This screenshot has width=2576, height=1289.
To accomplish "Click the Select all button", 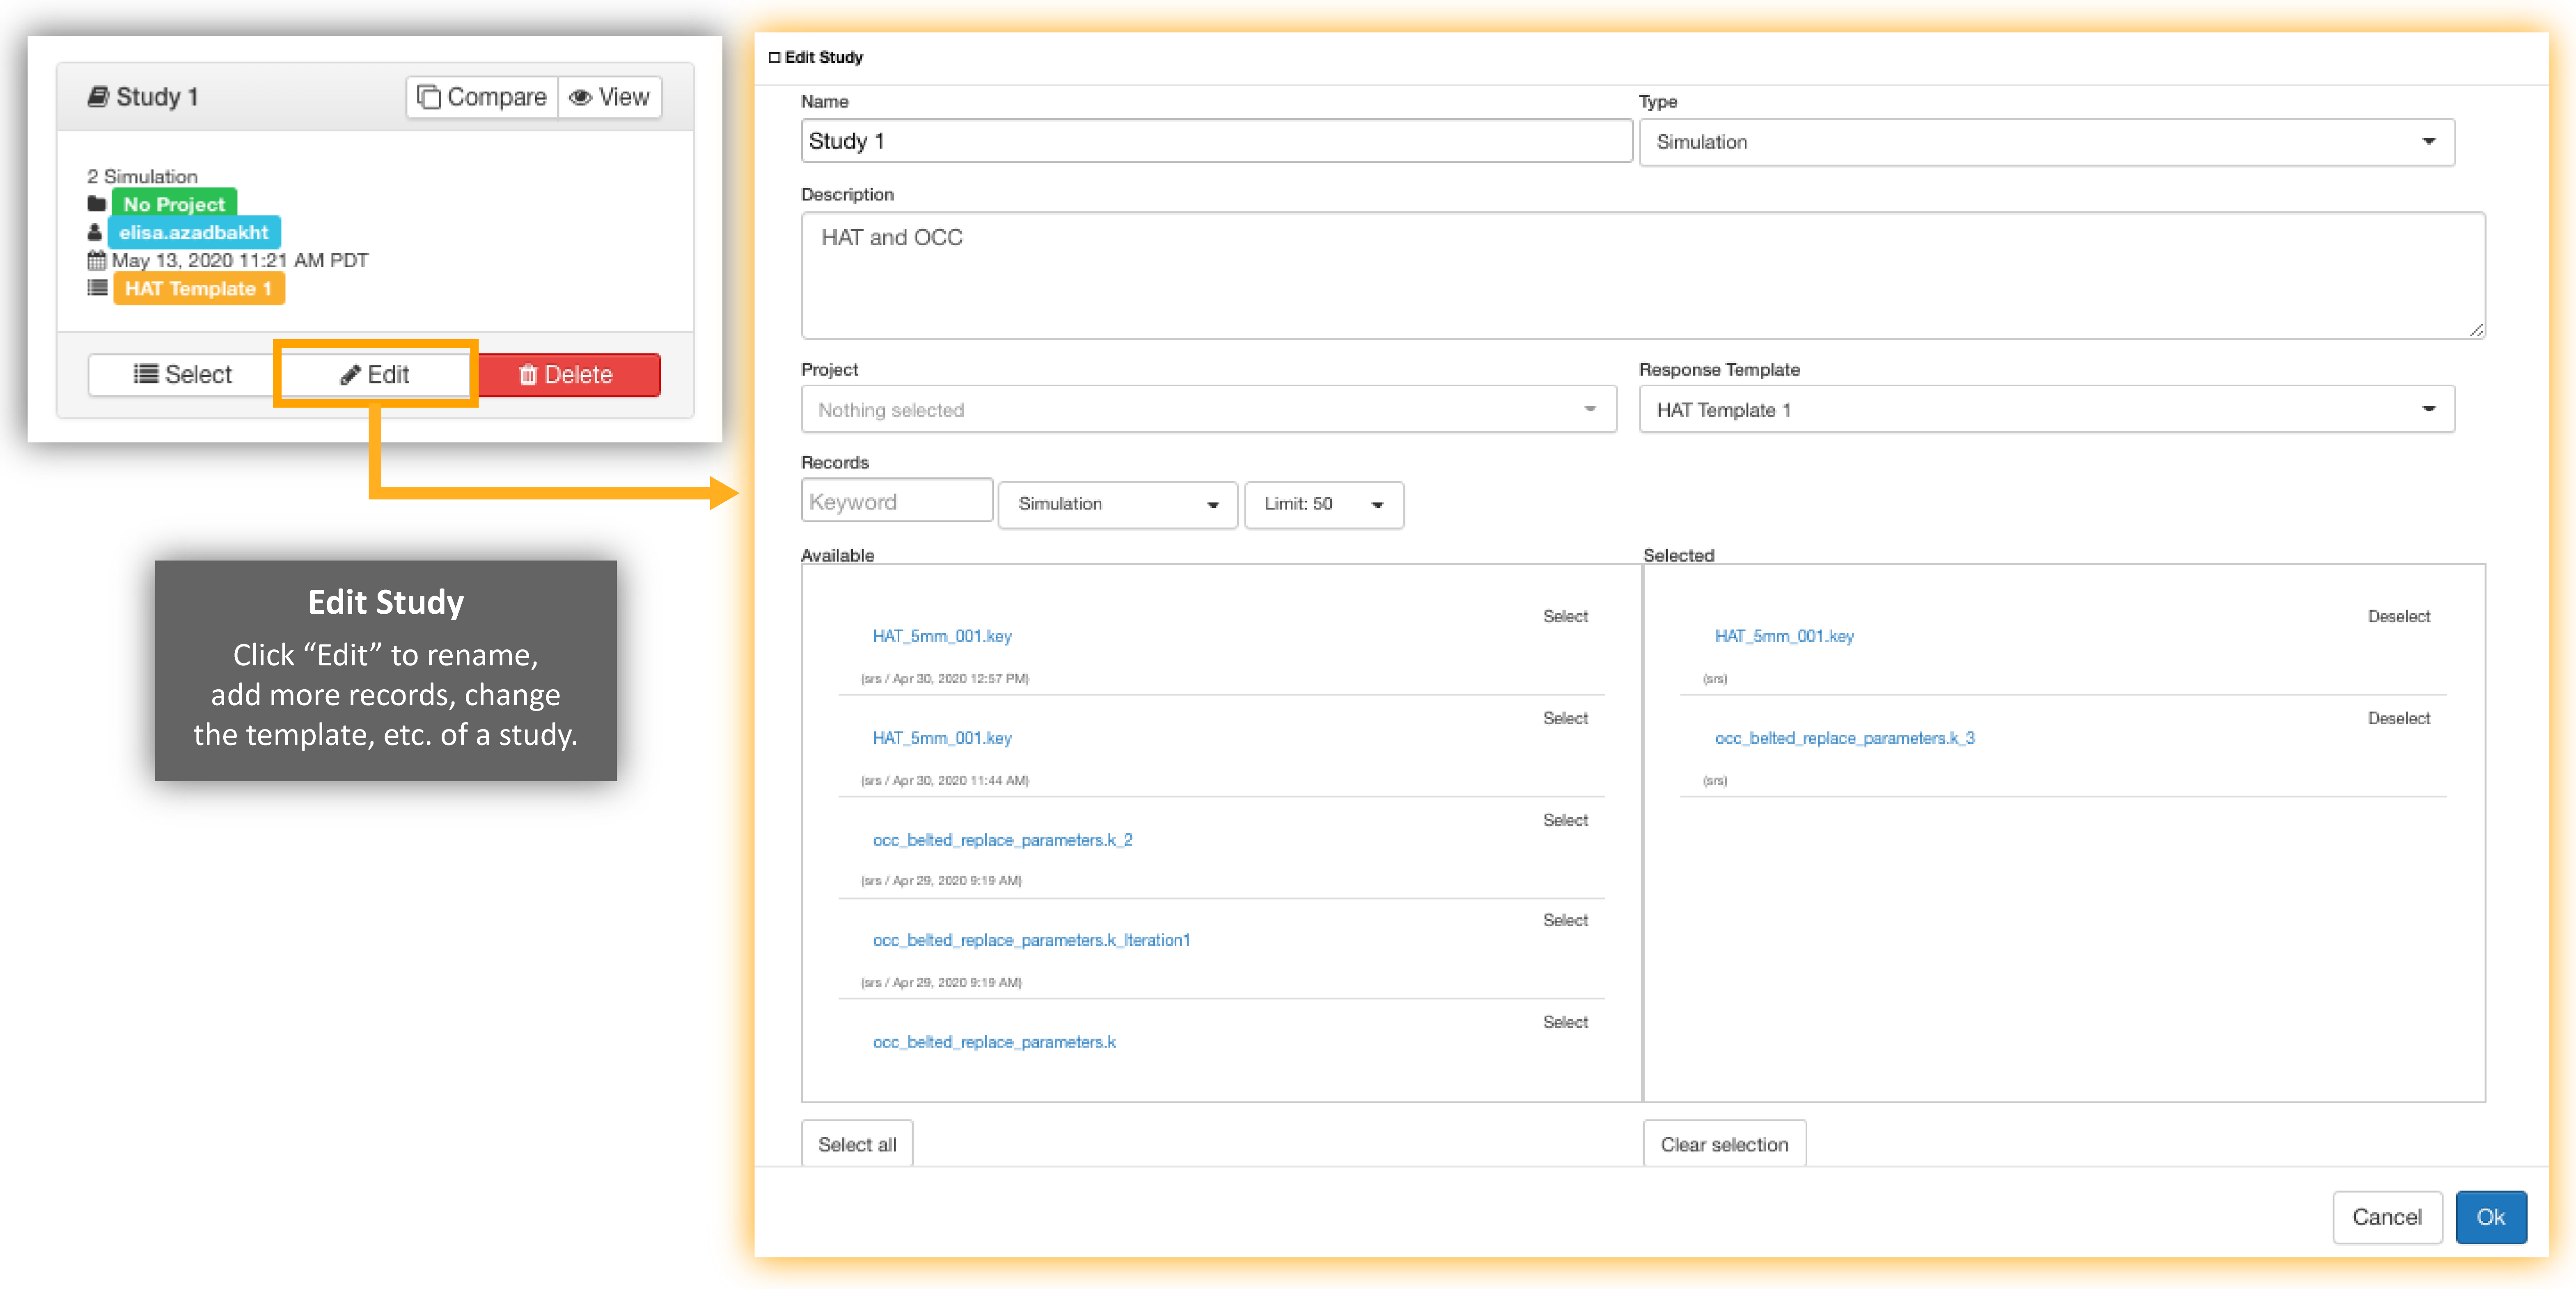I will click(857, 1144).
